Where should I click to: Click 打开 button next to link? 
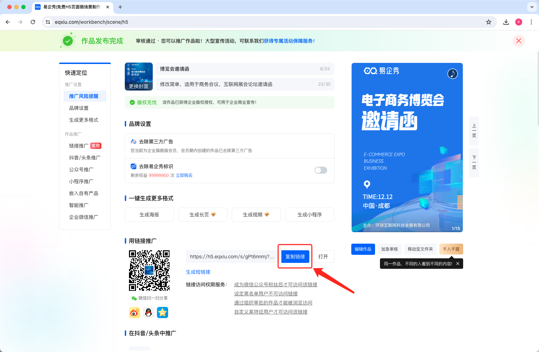[x=323, y=257]
